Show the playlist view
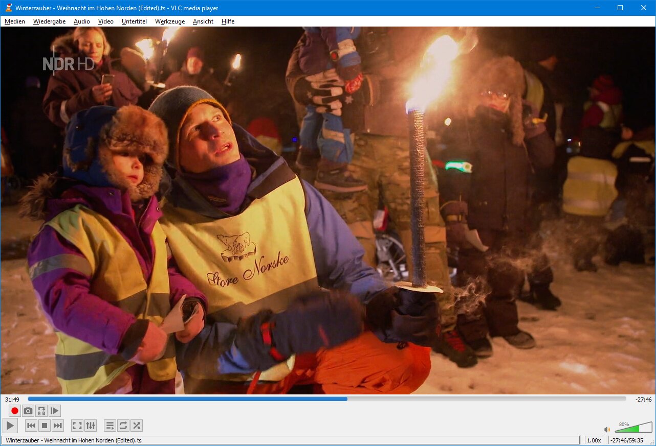Viewport: 656px width, 446px height. [x=110, y=426]
